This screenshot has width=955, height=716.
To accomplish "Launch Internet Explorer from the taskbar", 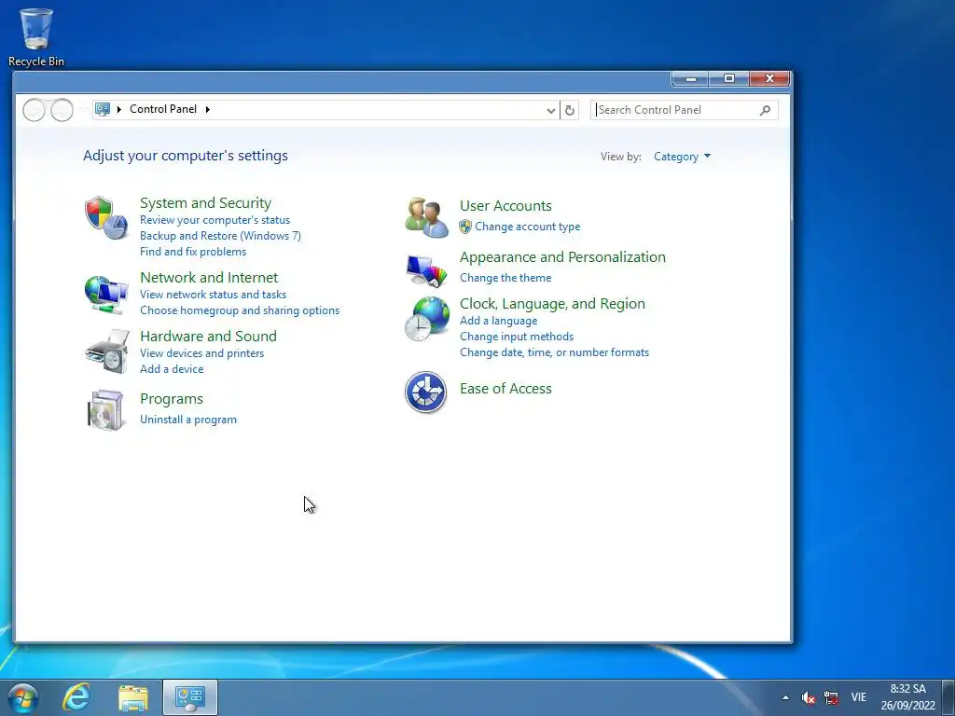I will [77, 697].
